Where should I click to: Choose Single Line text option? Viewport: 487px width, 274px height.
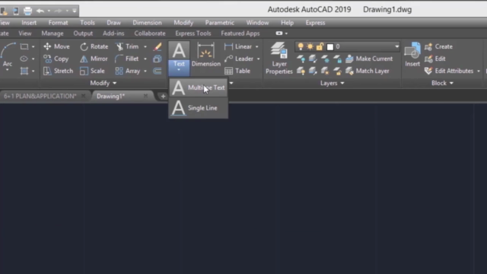click(198, 108)
